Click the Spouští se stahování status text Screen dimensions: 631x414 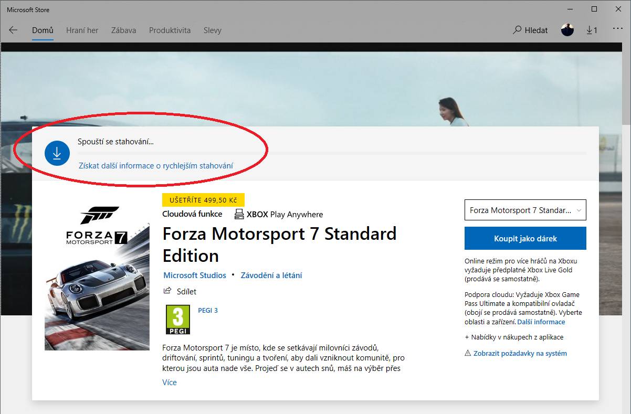tap(115, 142)
